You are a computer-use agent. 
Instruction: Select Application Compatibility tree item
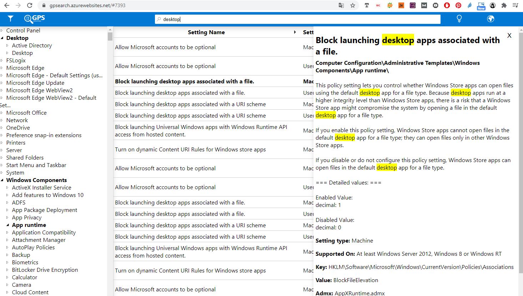[x=44, y=233]
